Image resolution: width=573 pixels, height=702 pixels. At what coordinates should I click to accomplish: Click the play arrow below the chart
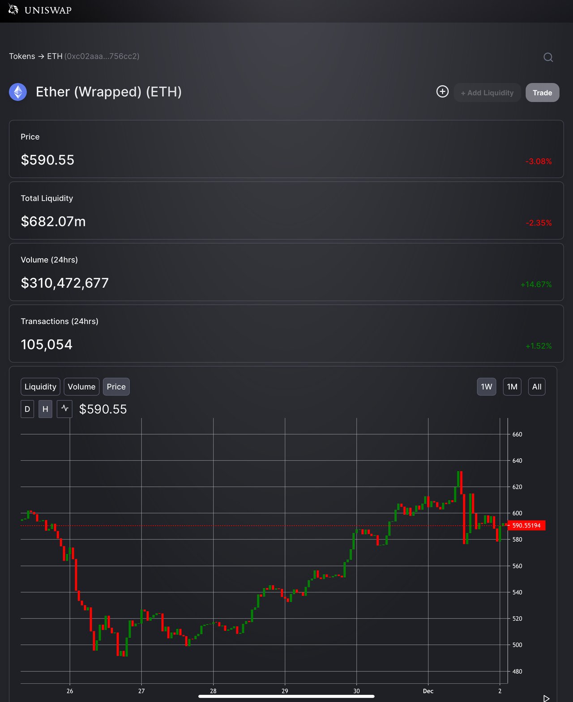tap(546, 698)
